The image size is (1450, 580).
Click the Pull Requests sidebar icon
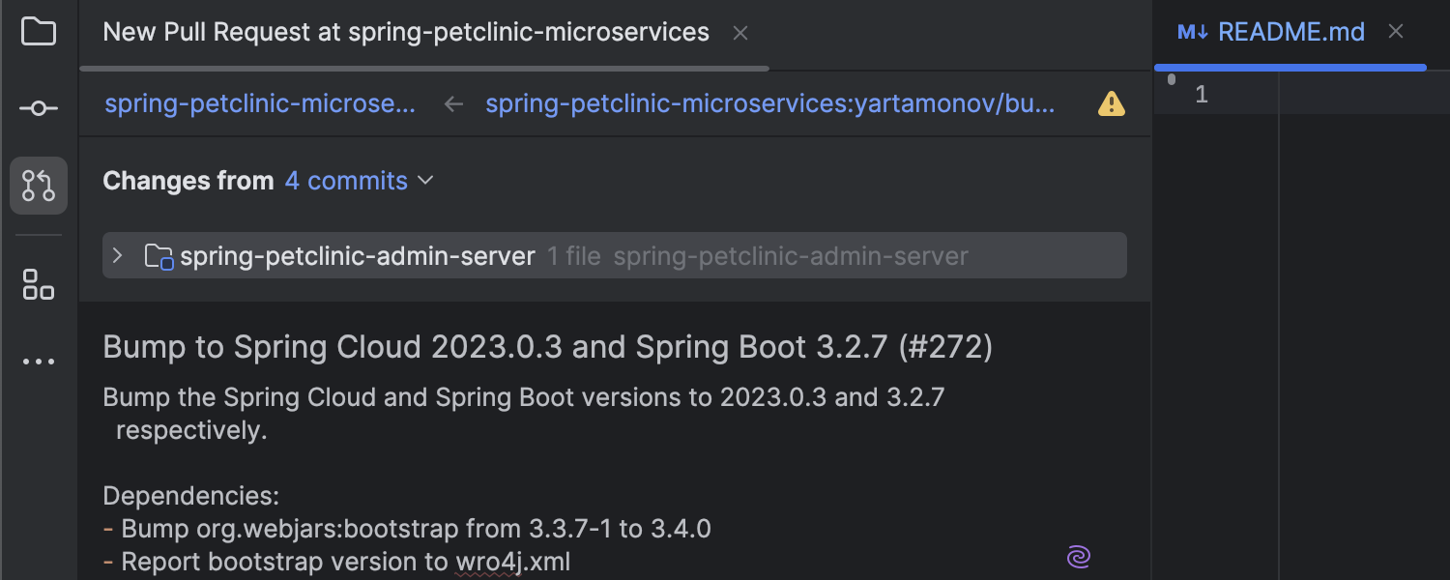click(x=39, y=185)
